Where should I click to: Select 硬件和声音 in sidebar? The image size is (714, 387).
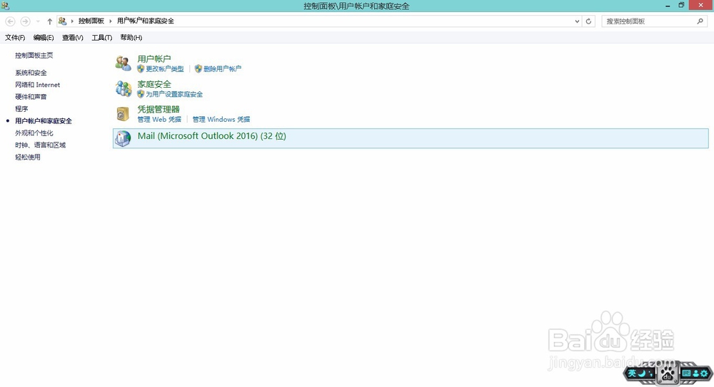coord(31,97)
